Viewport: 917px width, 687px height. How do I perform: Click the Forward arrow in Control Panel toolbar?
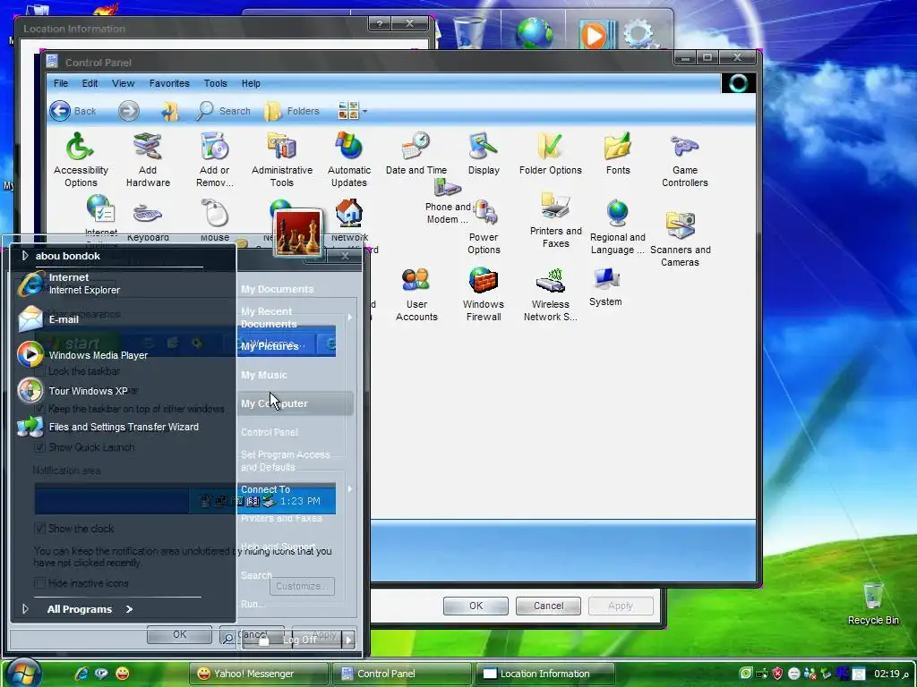tap(129, 110)
